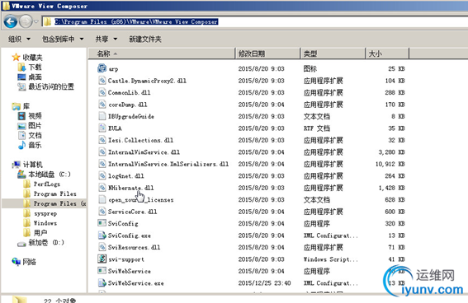The height and width of the screenshot is (303, 468).
Task: Sort by the 修改日期 column header
Action: pyautogui.click(x=267, y=54)
